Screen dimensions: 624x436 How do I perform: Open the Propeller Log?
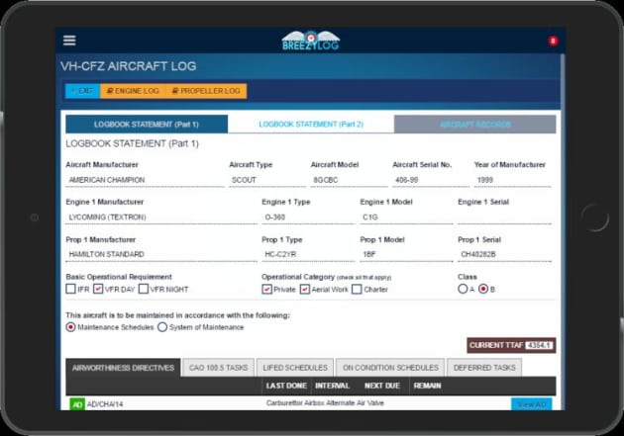(206, 91)
